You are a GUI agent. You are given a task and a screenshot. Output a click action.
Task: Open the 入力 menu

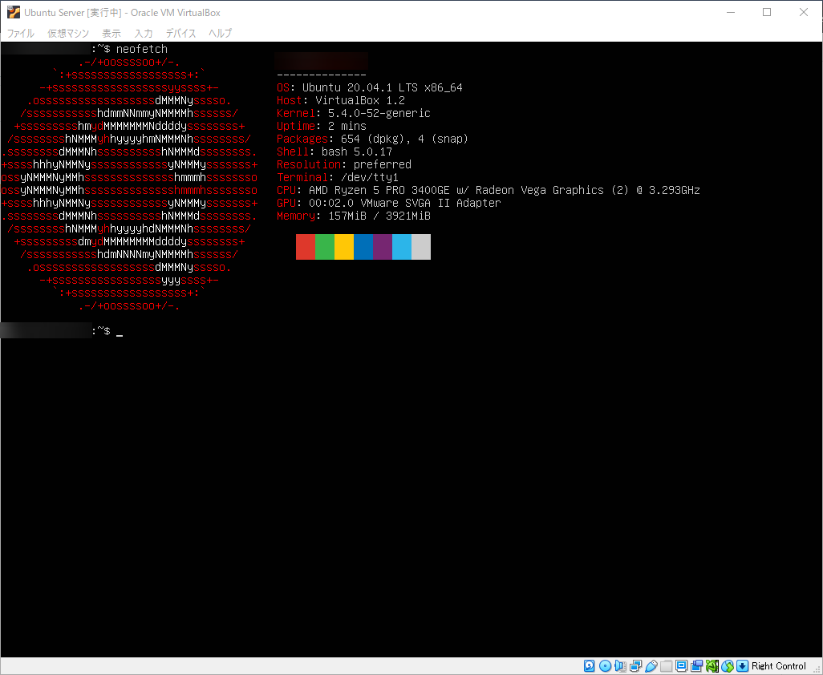[144, 33]
